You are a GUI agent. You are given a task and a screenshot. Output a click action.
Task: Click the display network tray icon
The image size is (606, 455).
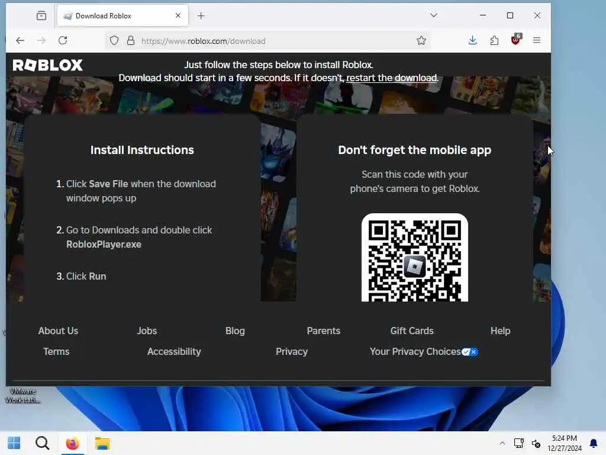point(518,443)
